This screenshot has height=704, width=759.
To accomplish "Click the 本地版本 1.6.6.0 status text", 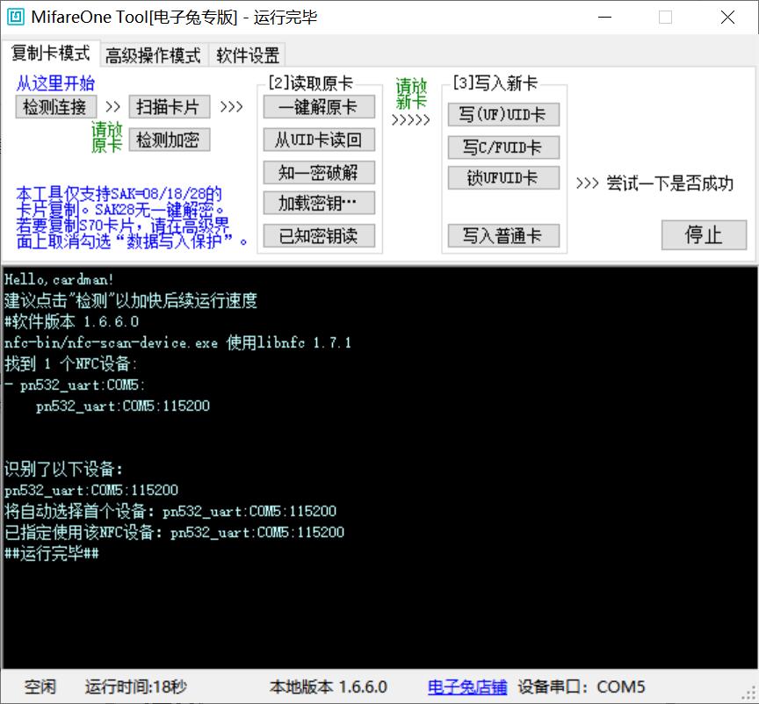I will point(329,687).
